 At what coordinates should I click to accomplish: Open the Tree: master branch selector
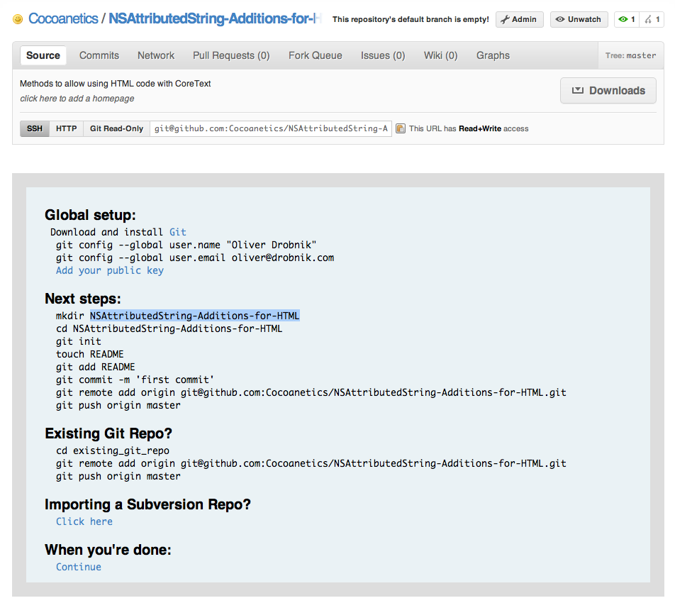630,55
